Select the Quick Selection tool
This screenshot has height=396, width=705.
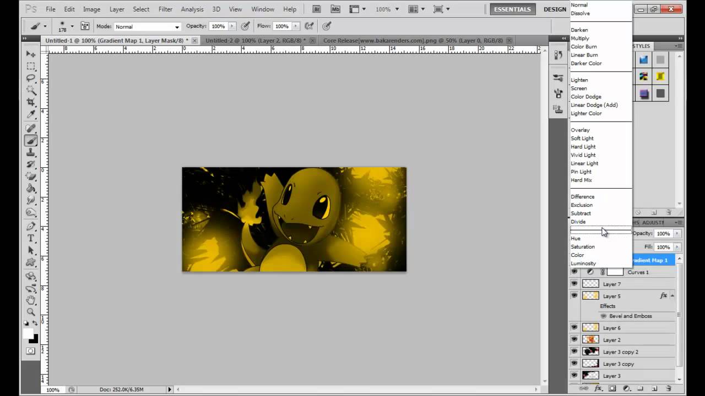31,90
